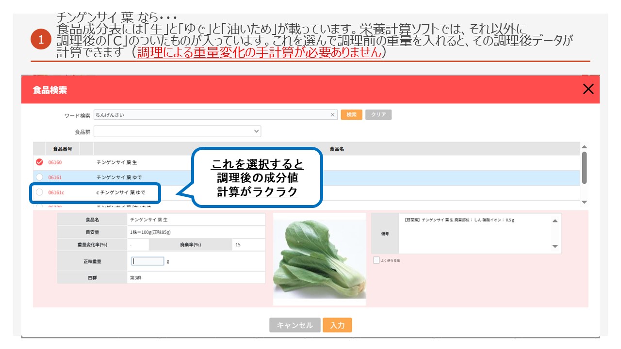621x349 pixels.
Task: Click the red checked icon for 06160
Action: 39,162
